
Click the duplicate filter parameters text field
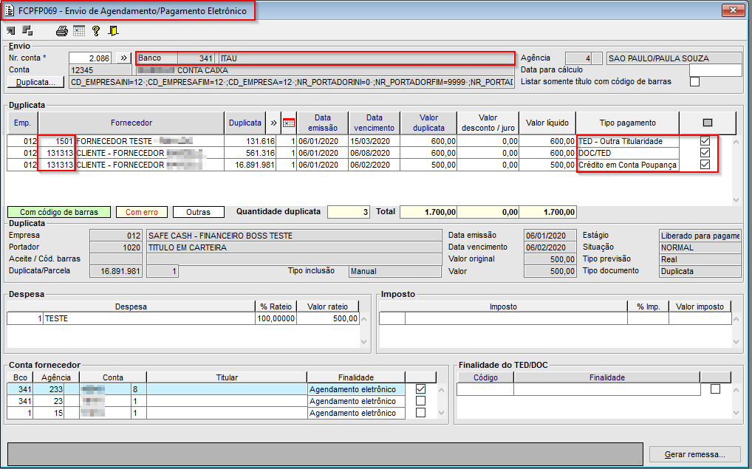pos(292,82)
